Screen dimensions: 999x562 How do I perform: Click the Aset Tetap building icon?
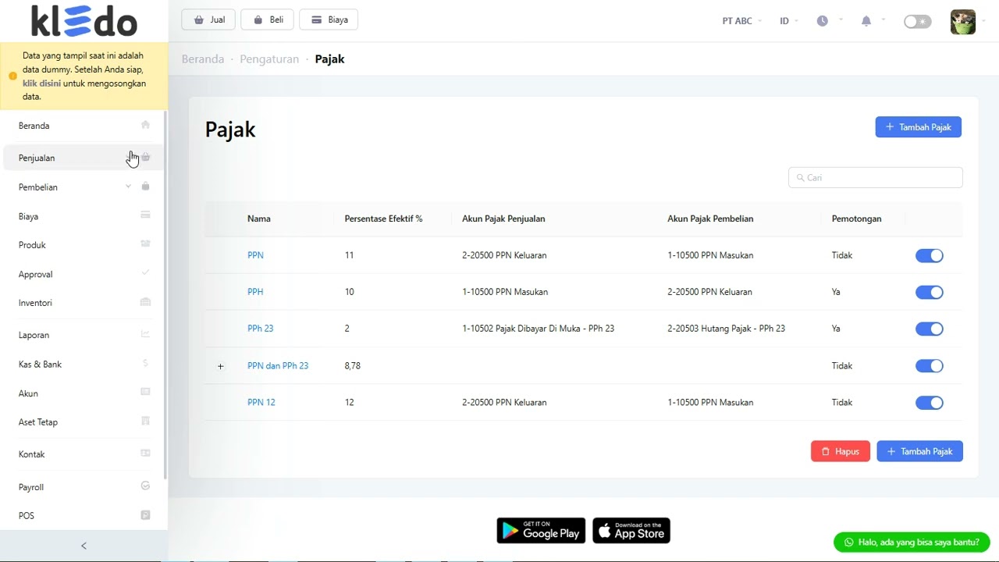(145, 421)
